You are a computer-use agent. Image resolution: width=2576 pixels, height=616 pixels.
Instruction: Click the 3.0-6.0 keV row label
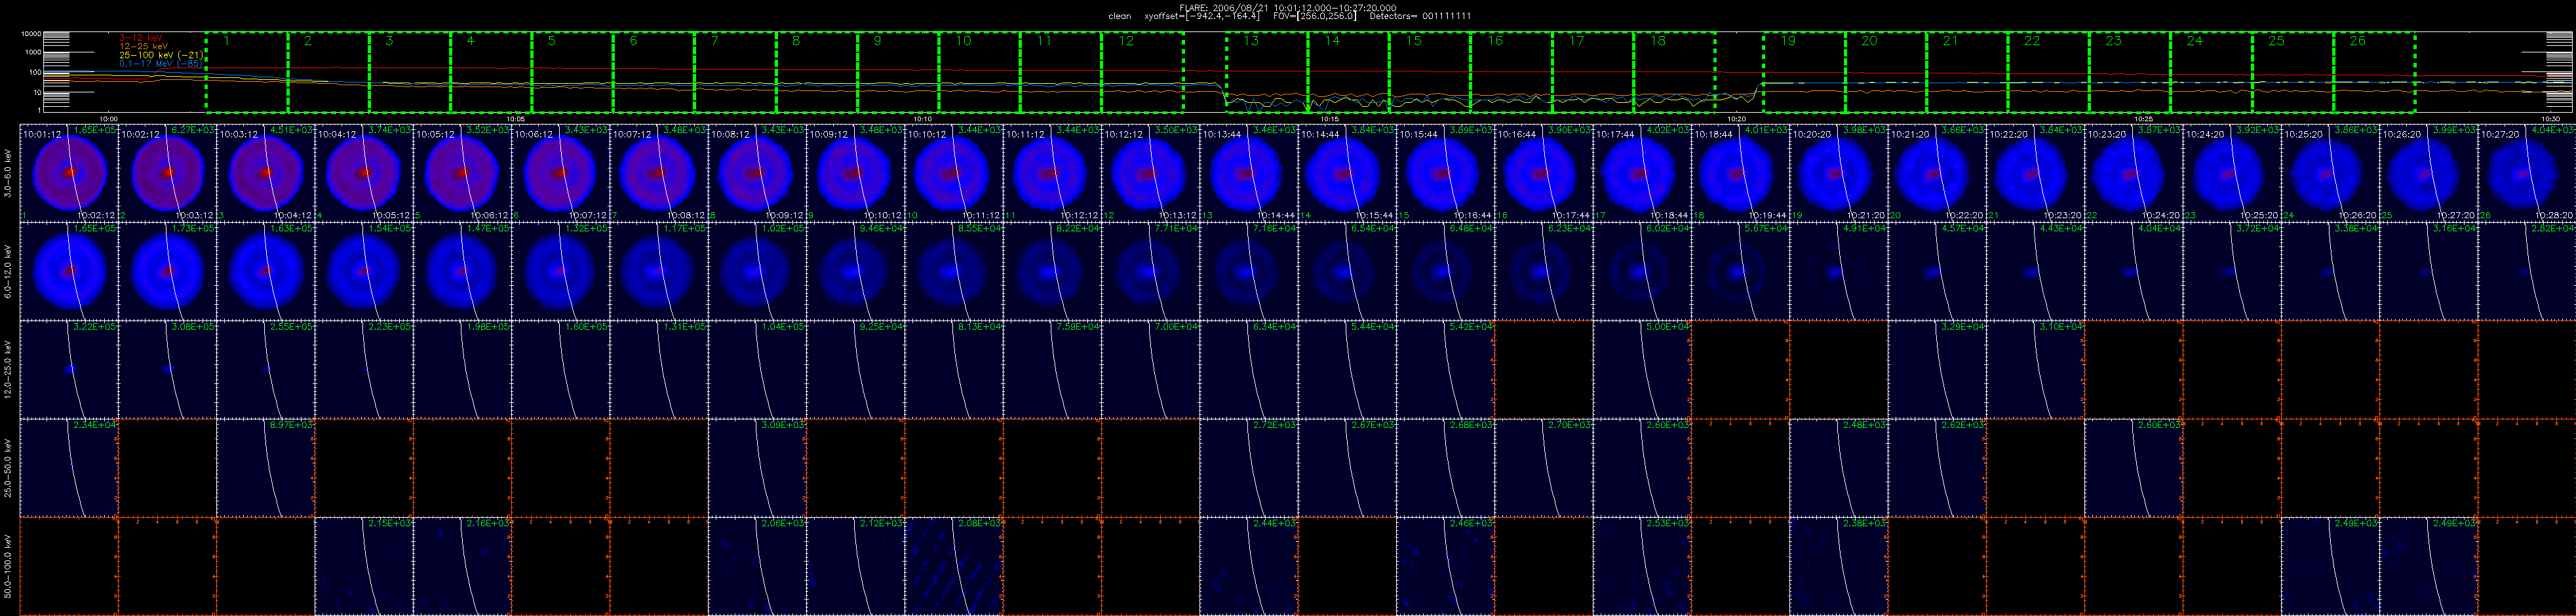(9, 173)
